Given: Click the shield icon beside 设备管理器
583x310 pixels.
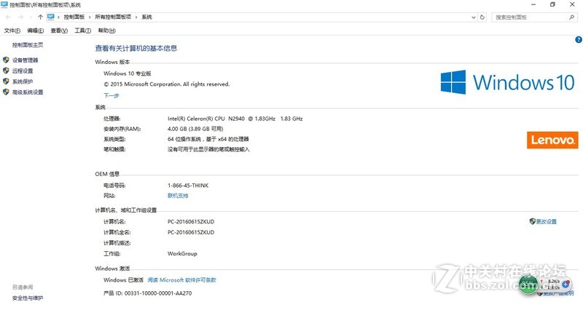Looking at the screenshot, I should pyautogui.click(x=6, y=60).
